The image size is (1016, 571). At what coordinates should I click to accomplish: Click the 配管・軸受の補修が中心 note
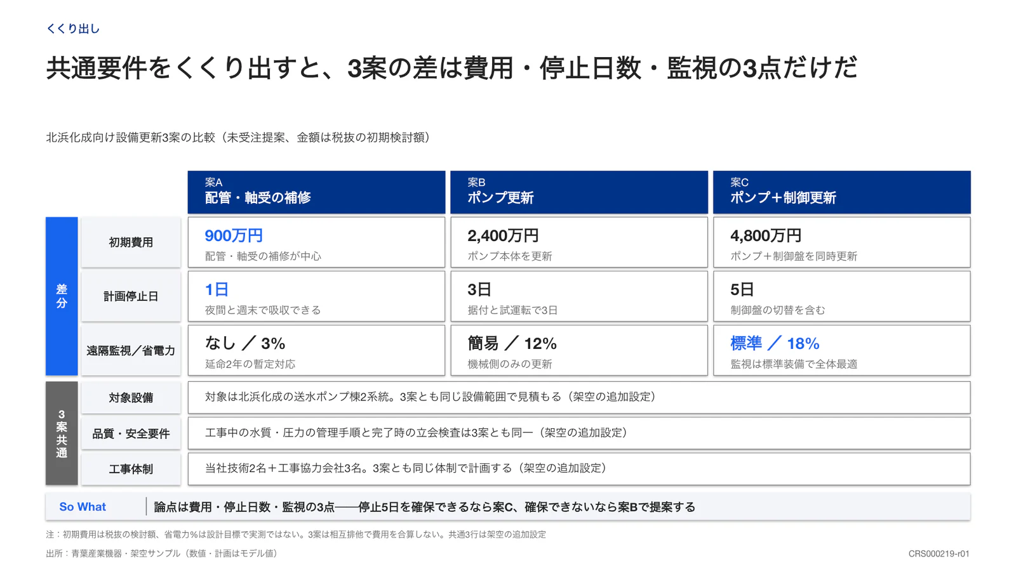pos(263,256)
